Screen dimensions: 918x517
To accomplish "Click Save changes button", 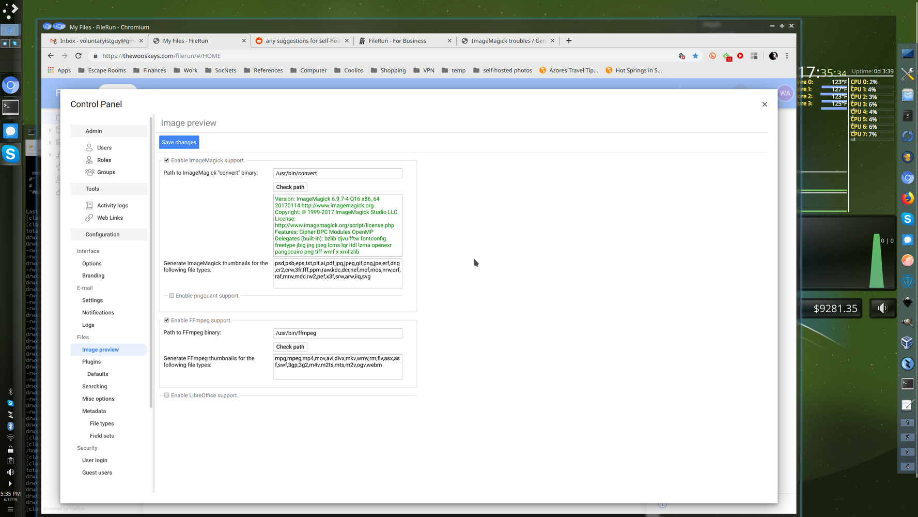I will [x=179, y=142].
